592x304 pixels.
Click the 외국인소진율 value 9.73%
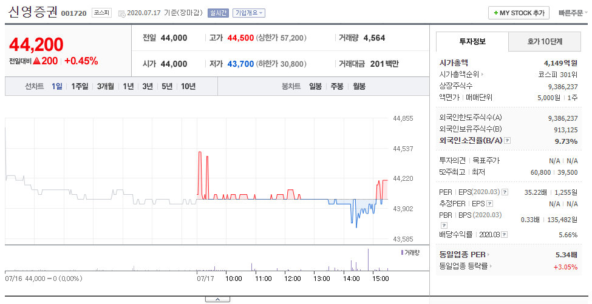click(566, 141)
